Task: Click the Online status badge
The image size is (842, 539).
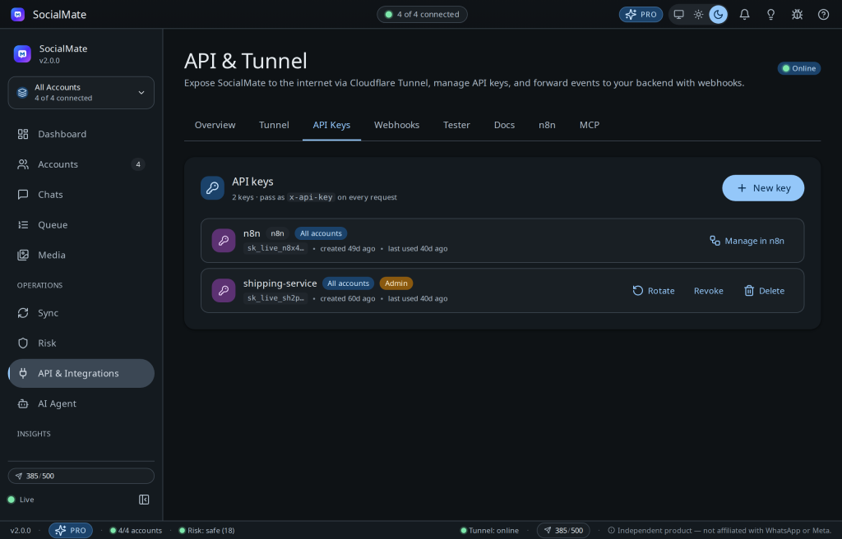Action: (x=799, y=68)
